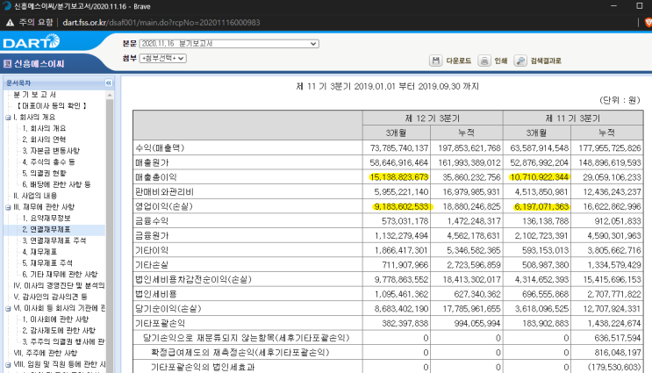This screenshot has height=373, width=652.
Task: Click the search results magnifier icon
Action: [519, 61]
